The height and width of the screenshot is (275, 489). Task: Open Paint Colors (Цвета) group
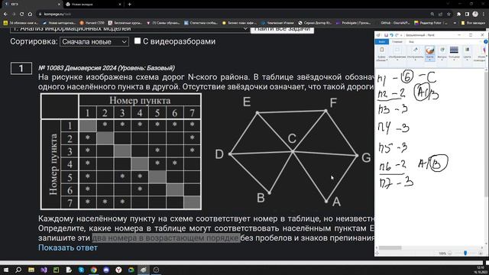(x=467, y=53)
